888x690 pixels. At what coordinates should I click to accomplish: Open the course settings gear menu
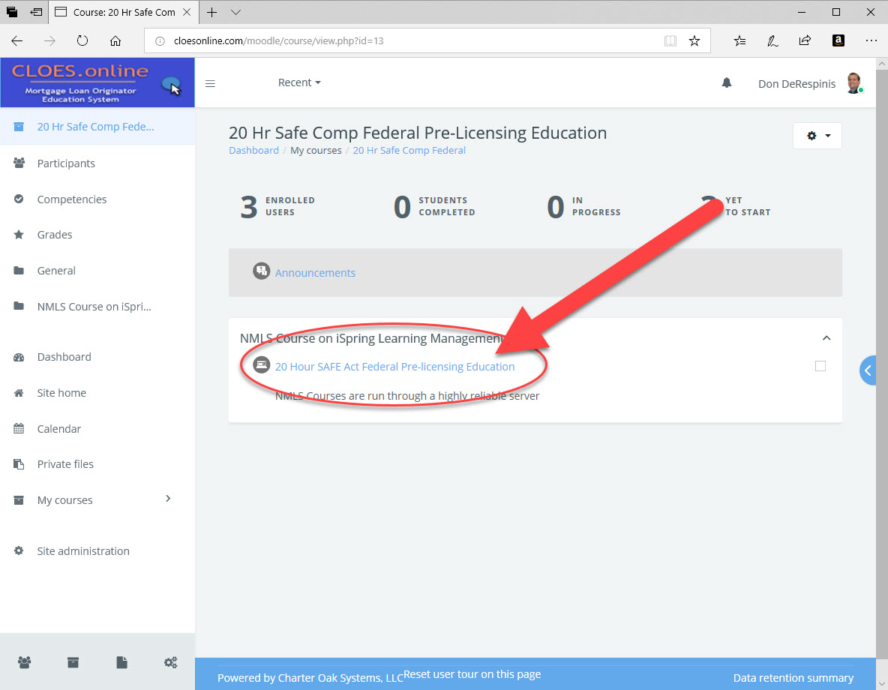pos(817,136)
